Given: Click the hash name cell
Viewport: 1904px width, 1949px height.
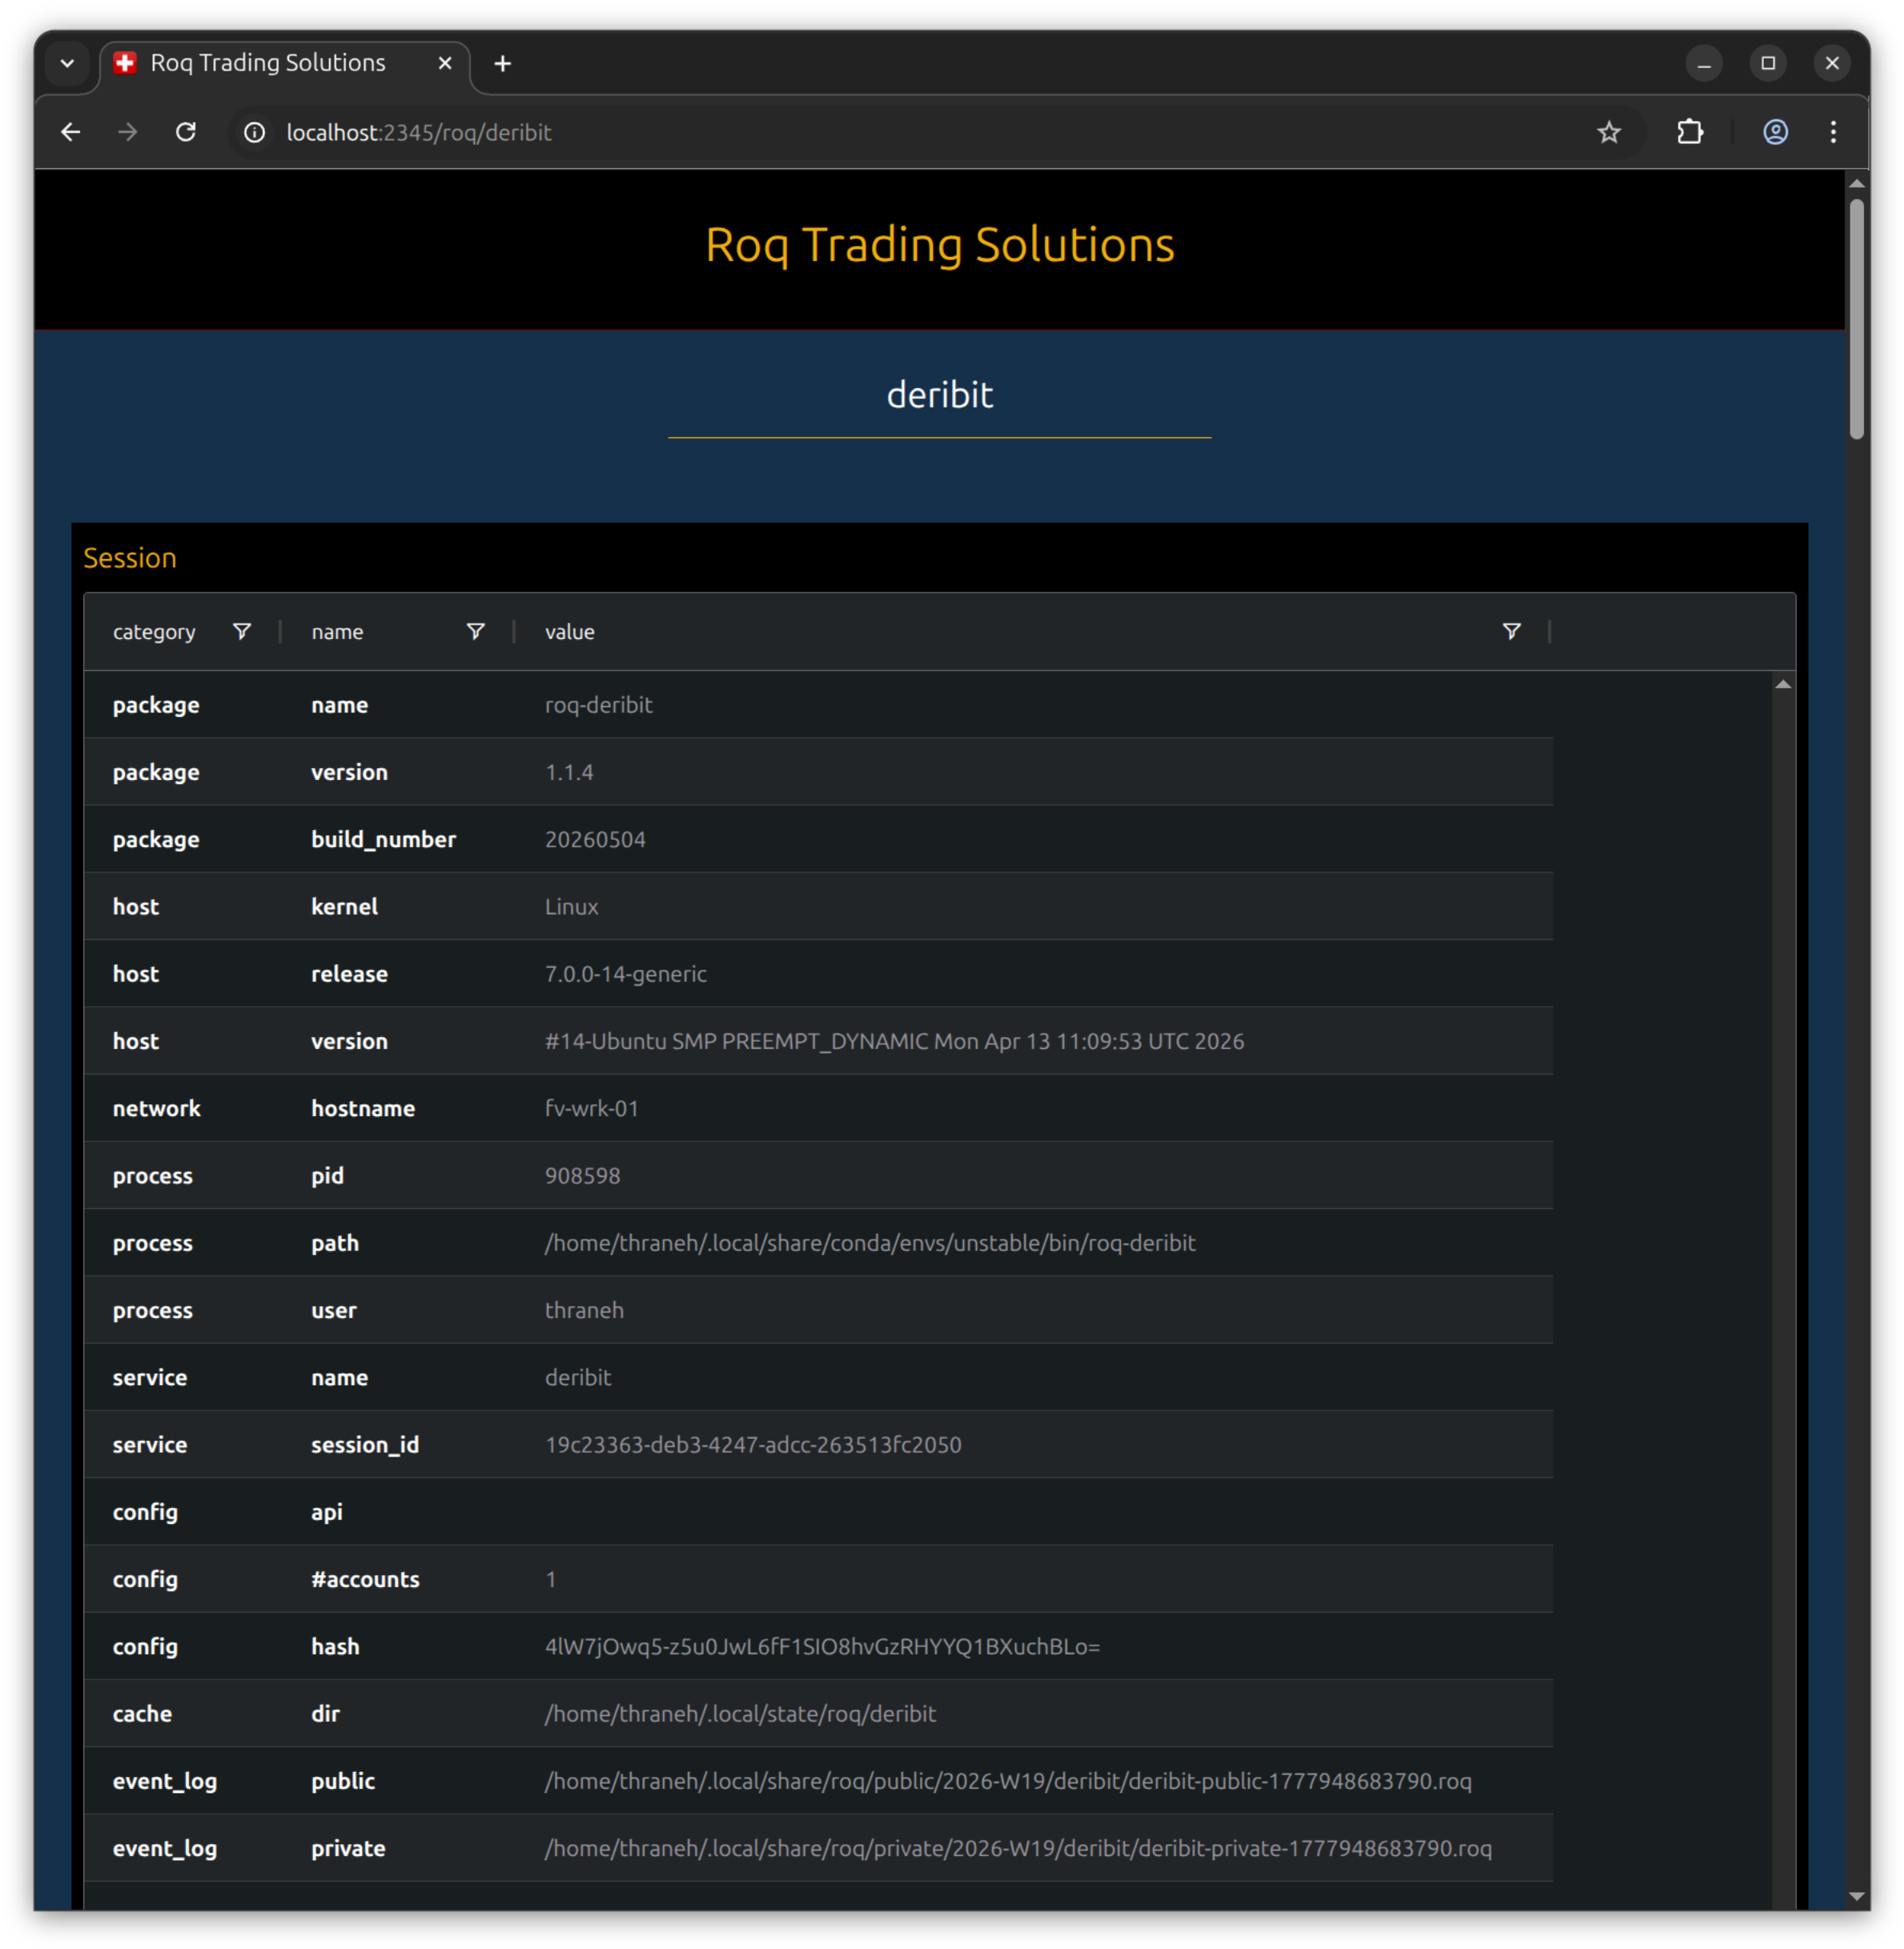Looking at the screenshot, I should tap(335, 1646).
